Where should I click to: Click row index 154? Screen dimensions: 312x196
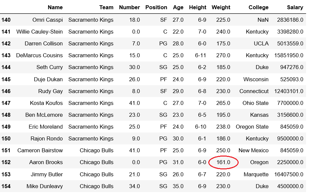point(6,186)
